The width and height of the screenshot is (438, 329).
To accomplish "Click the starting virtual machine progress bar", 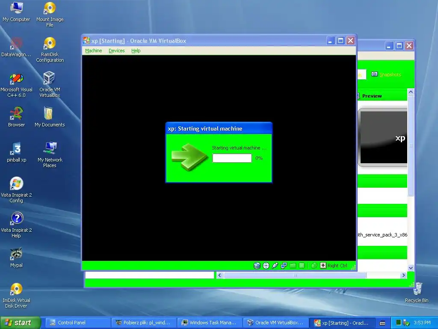I will (232, 158).
